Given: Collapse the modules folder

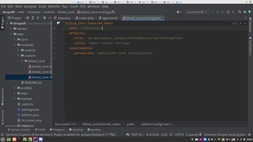Looking at the screenshot, I should [x=14, y=45].
